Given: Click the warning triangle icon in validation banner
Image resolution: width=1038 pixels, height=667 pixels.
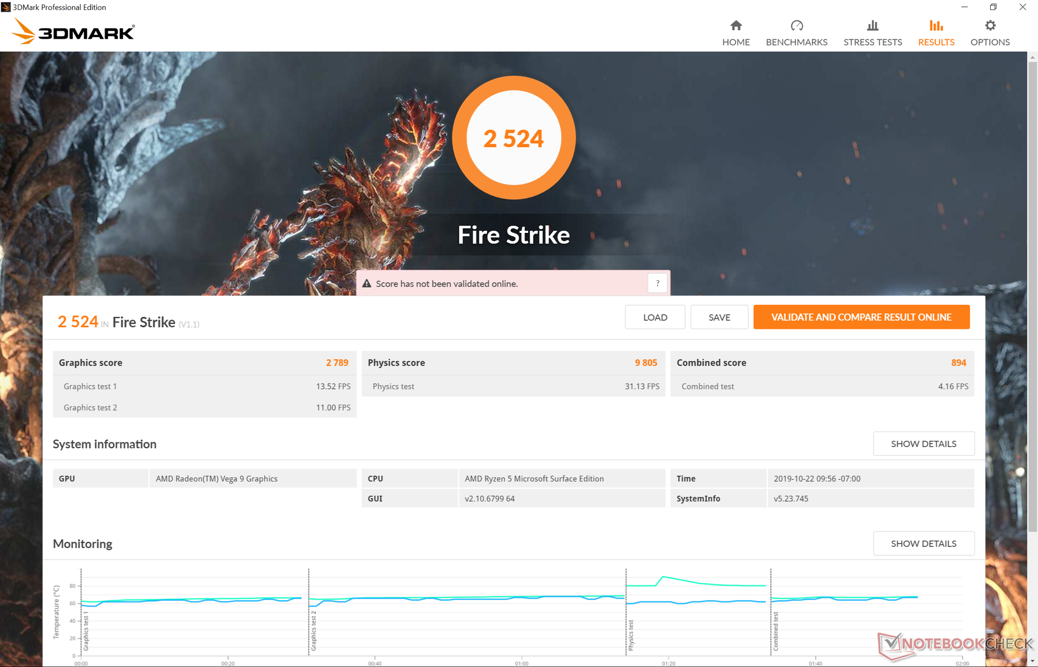Looking at the screenshot, I should 367,283.
